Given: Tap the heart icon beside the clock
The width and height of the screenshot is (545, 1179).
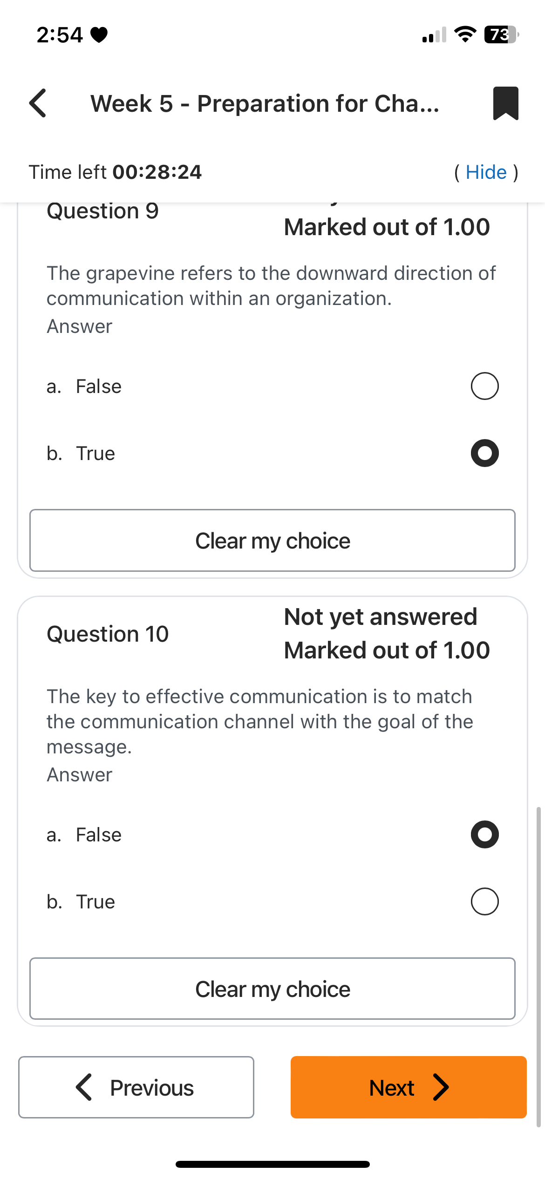Looking at the screenshot, I should point(99,35).
